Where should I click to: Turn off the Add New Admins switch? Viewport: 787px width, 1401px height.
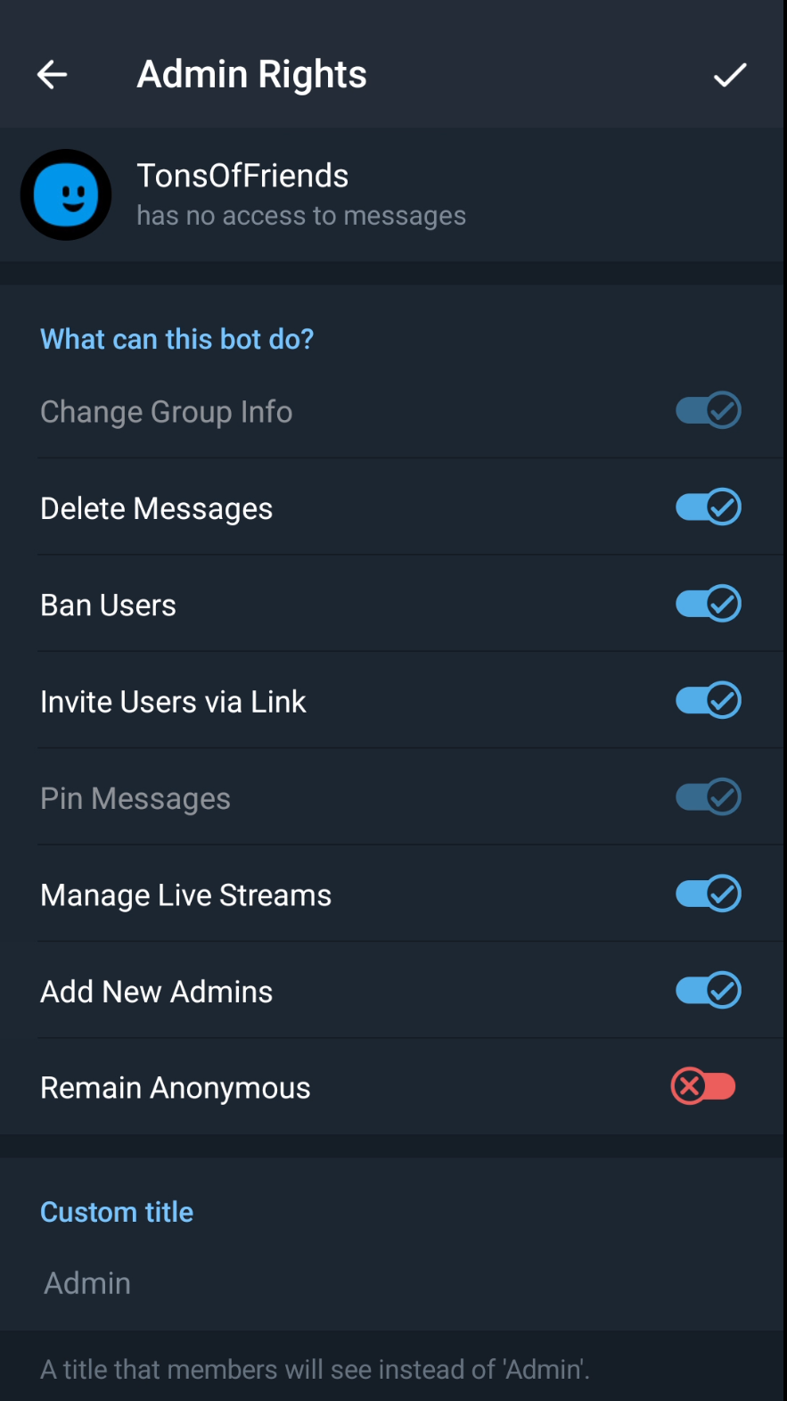(x=708, y=991)
